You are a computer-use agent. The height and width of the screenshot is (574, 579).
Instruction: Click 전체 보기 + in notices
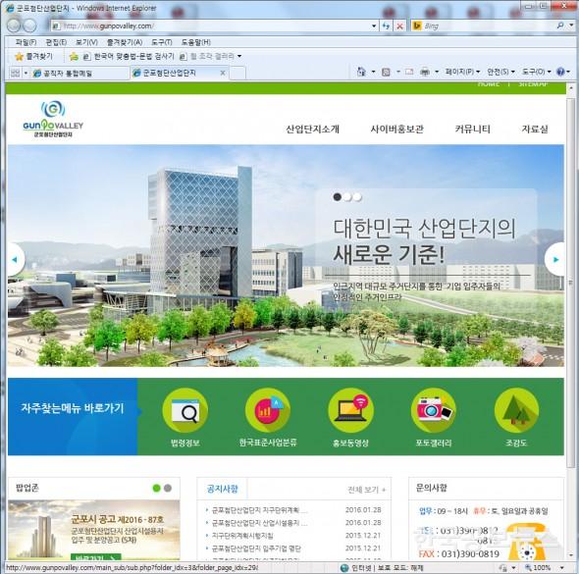[367, 490]
